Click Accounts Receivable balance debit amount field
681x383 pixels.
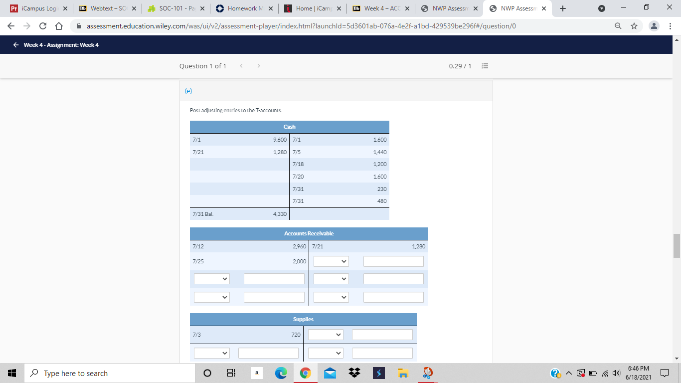point(274,297)
